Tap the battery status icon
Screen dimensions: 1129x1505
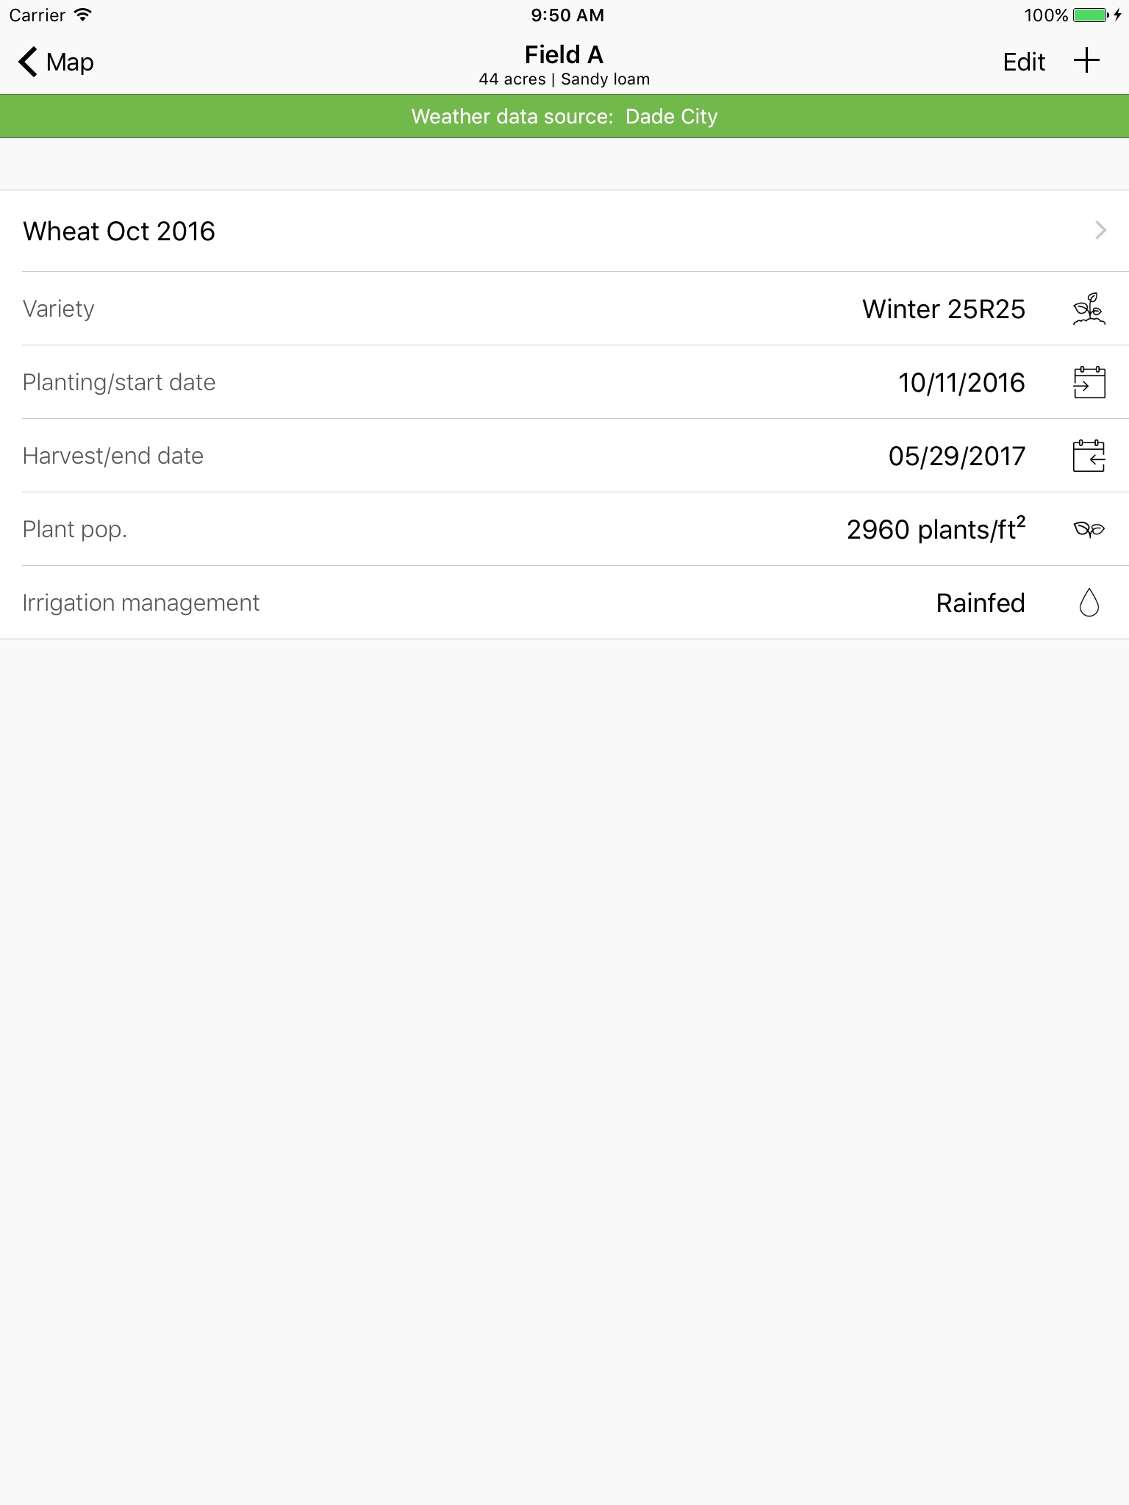[1091, 15]
